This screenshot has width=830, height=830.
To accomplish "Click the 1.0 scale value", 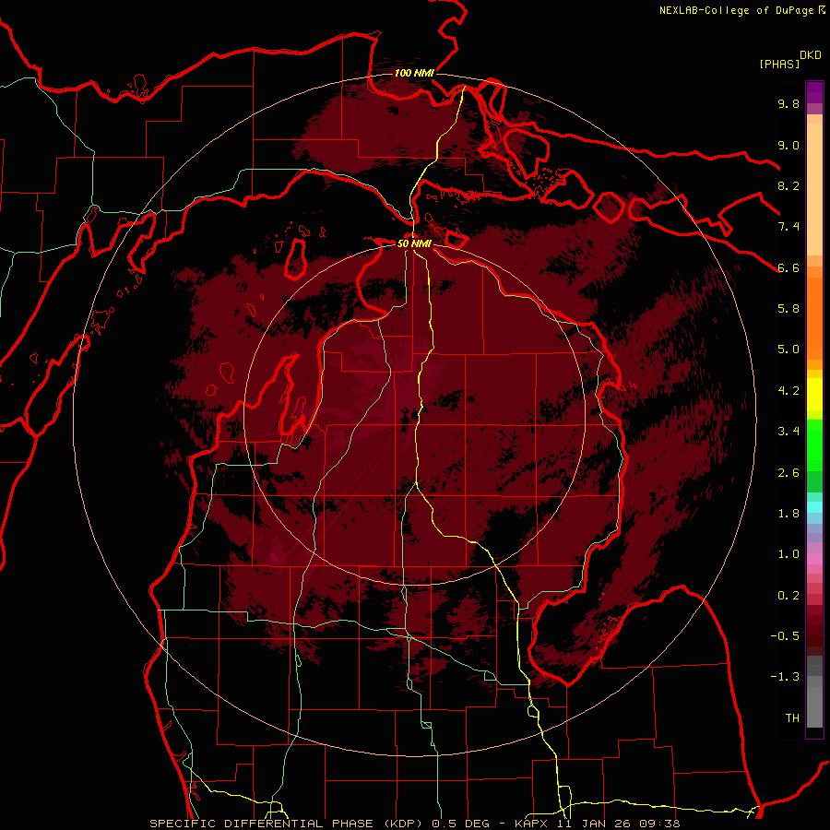I will [788, 554].
